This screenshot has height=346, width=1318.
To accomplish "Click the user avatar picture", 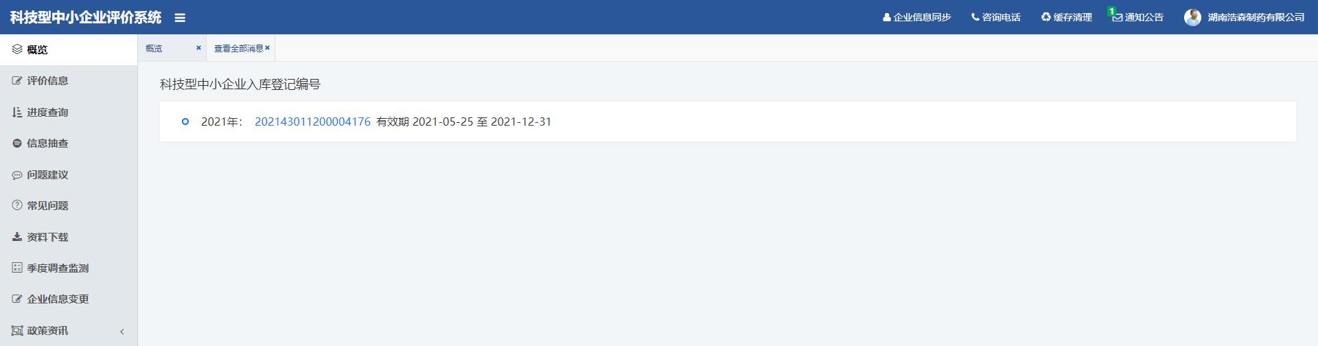I will coord(1192,17).
